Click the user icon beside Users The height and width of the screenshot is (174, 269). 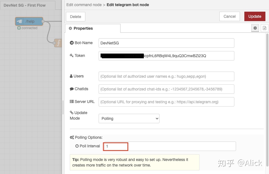[71, 76]
